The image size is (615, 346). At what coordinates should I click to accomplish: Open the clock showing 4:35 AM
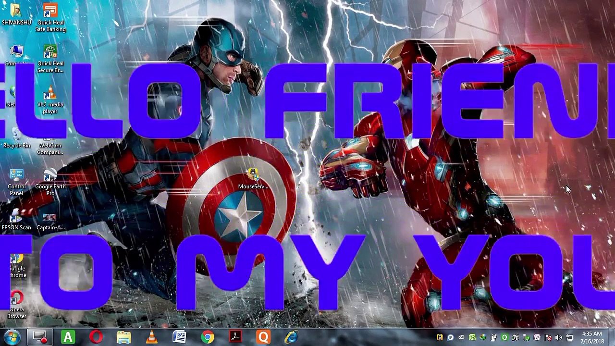592,337
